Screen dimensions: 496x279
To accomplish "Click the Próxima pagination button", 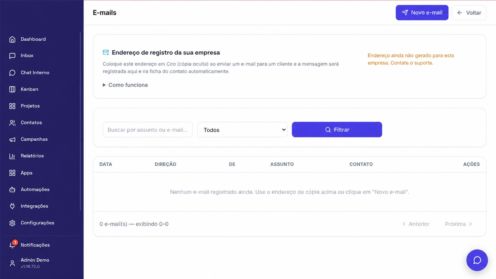I will pyautogui.click(x=459, y=224).
